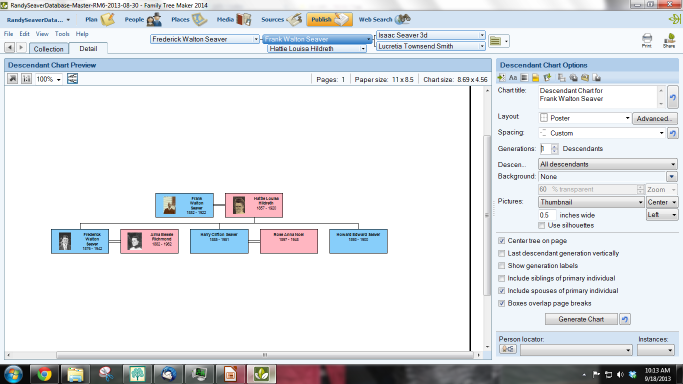Click the move-to-selection arrow icon in preview toolbar
The width and height of the screenshot is (683, 384).
(12, 78)
